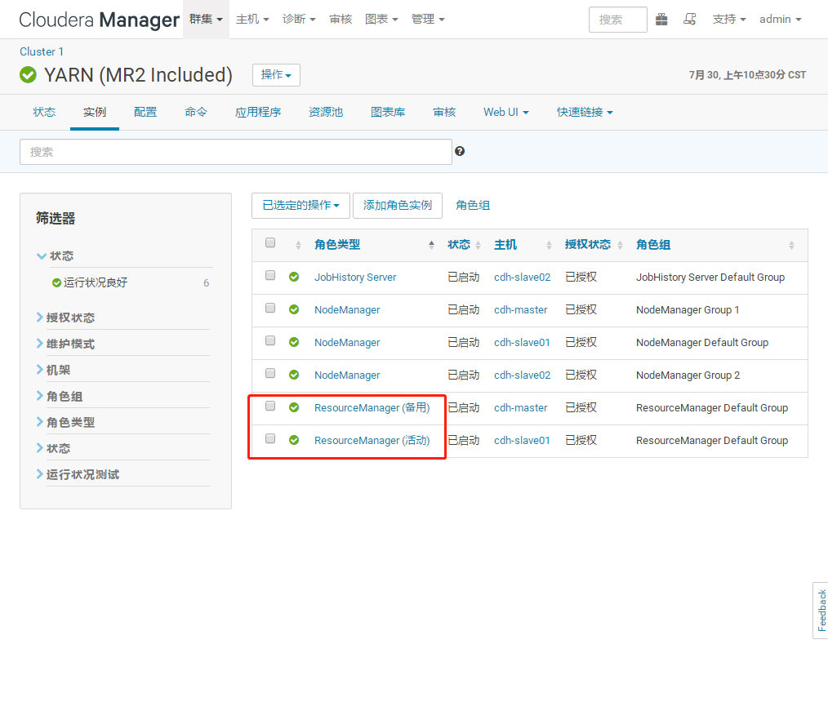
Task: Click health icon of NodeManager on cdh-master
Action: 294,309
